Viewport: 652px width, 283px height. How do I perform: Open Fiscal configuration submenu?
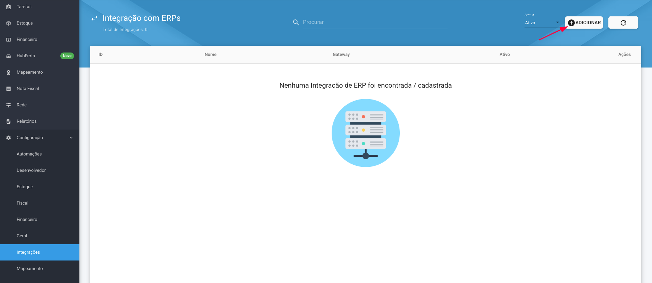40,203
